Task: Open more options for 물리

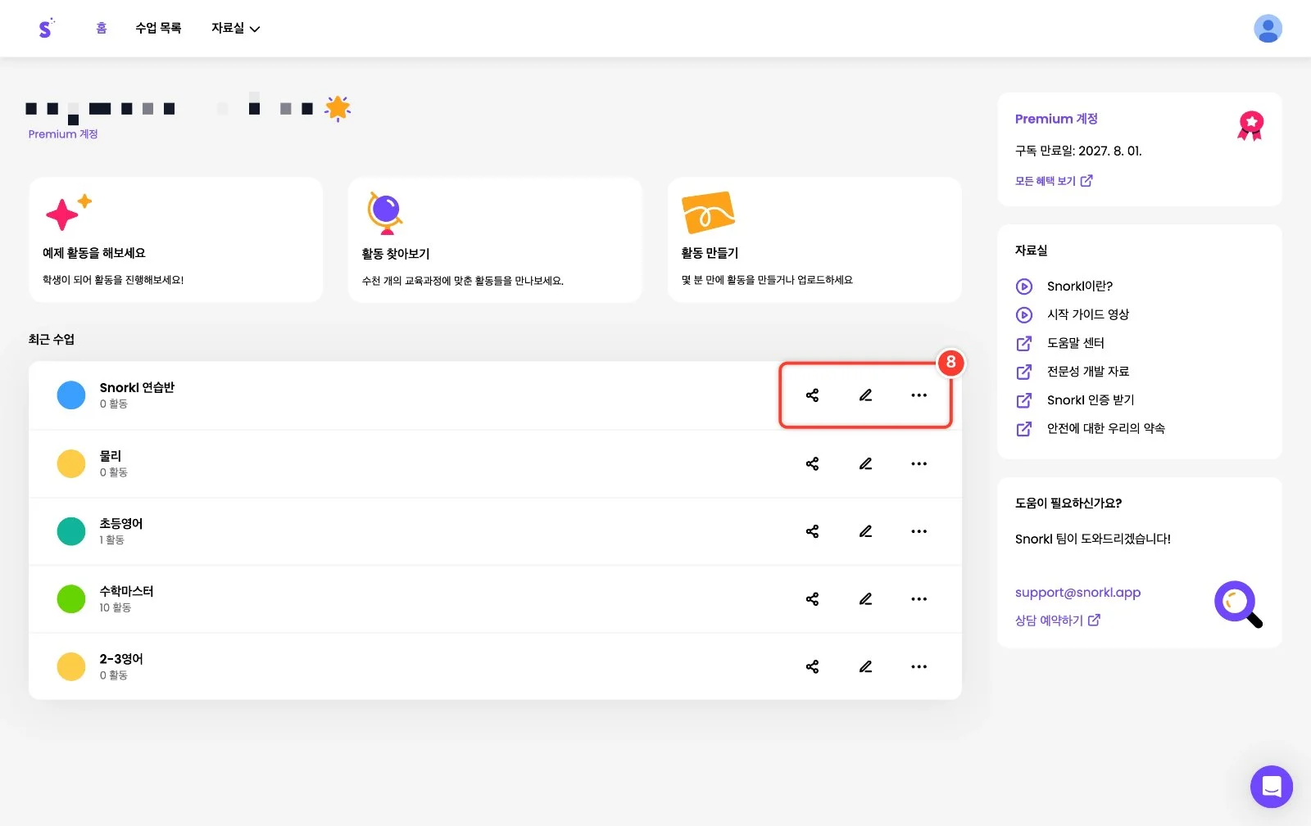Action: (x=919, y=464)
